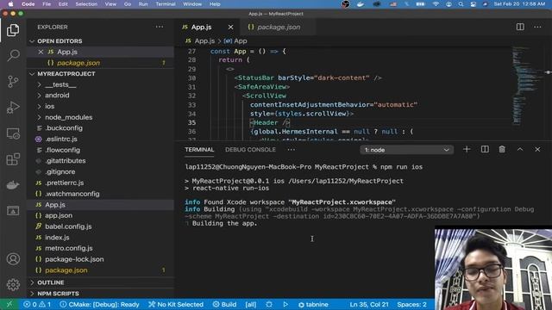Open Control Center in menu bar
The width and height of the screenshot is (552, 310).
[x=474, y=4]
